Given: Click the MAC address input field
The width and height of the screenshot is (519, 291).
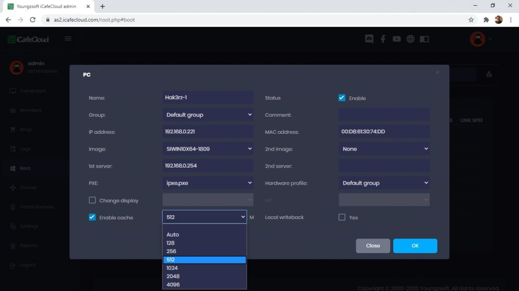Looking at the screenshot, I should (384, 132).
